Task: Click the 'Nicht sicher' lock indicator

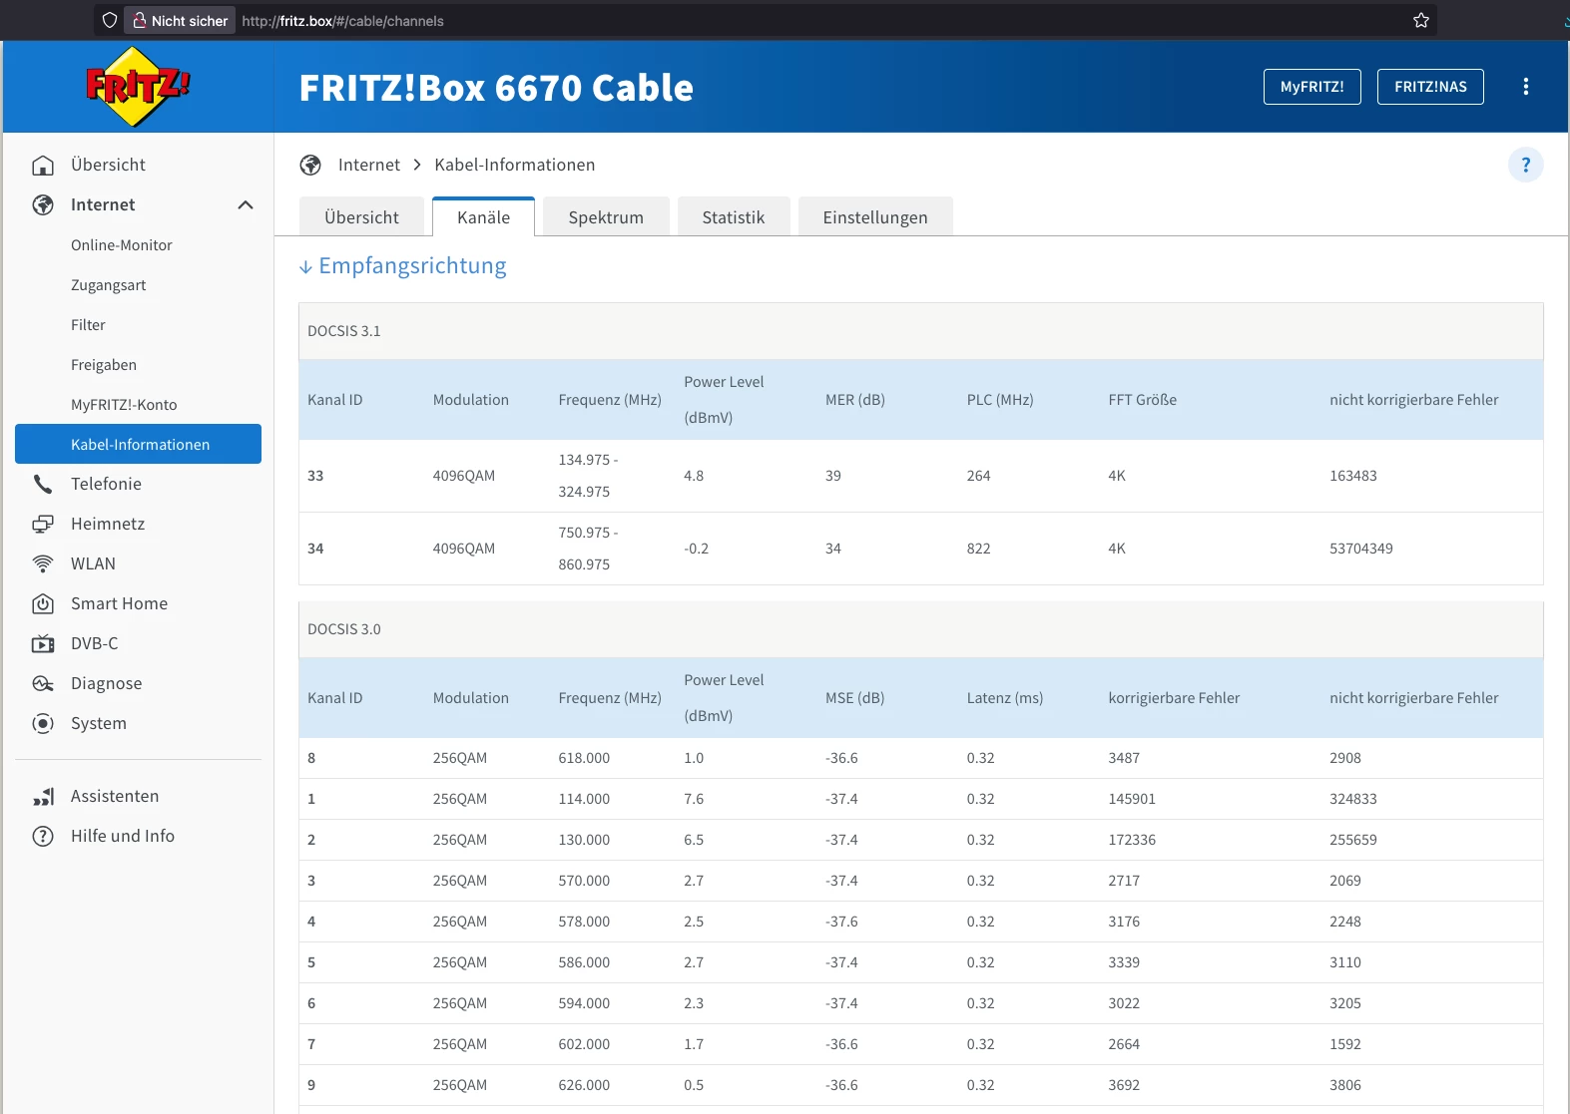Action: 181,20
